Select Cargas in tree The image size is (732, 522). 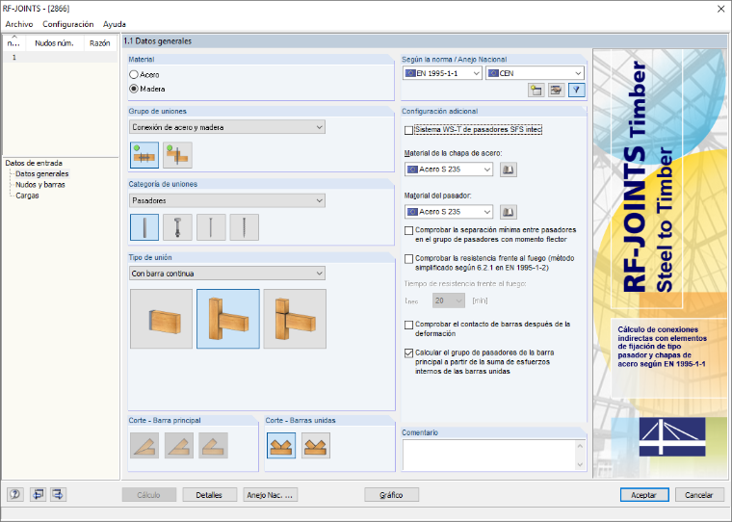point(27,196)
